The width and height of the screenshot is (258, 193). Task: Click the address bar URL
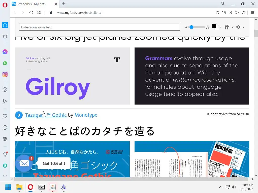coord(79,13)
